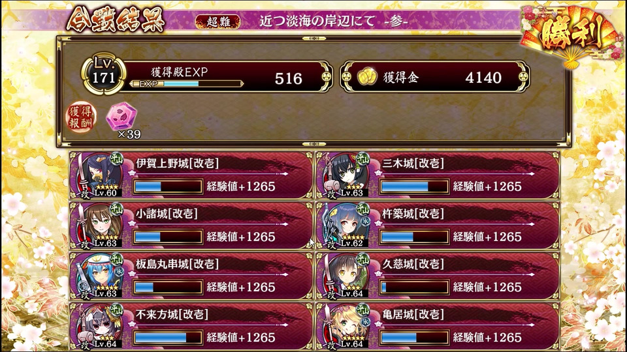The width and height of the screenshot is (627, 352).
Task: Open 板島丸串城 character portrait
Action: (99, 276)
